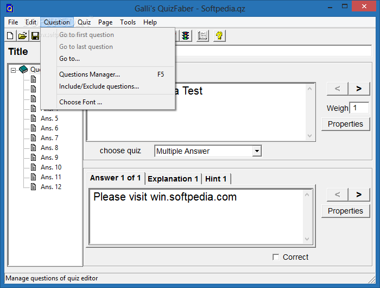380x288 pixels.
Task: Click question text scrollbar down arrow
Action: [x=309, y=136]
